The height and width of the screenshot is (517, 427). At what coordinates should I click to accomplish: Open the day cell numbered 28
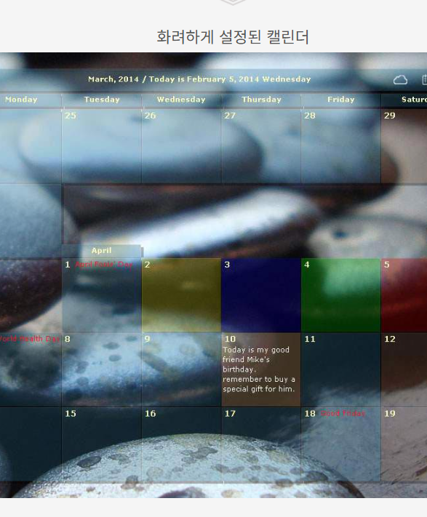(x=341, y=146)
